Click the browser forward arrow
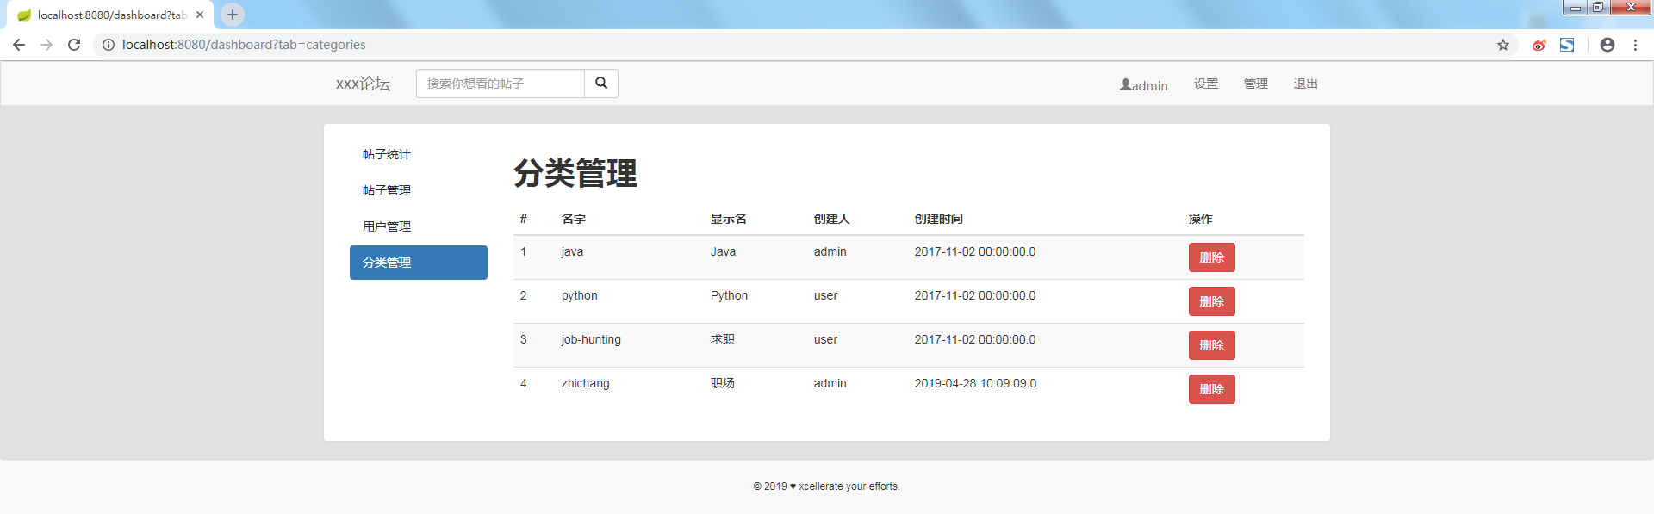The width and height of the screenshot is (1654, 514). pyautogui.click(x=47, y=45)
